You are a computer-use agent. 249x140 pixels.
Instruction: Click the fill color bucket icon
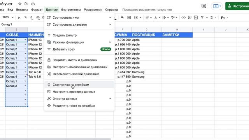[x=122, y=17]
